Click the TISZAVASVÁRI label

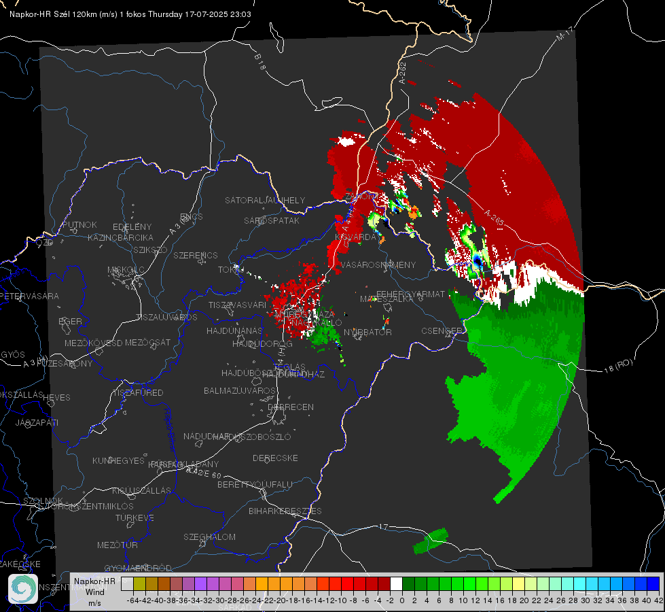[x=238, y=305]
